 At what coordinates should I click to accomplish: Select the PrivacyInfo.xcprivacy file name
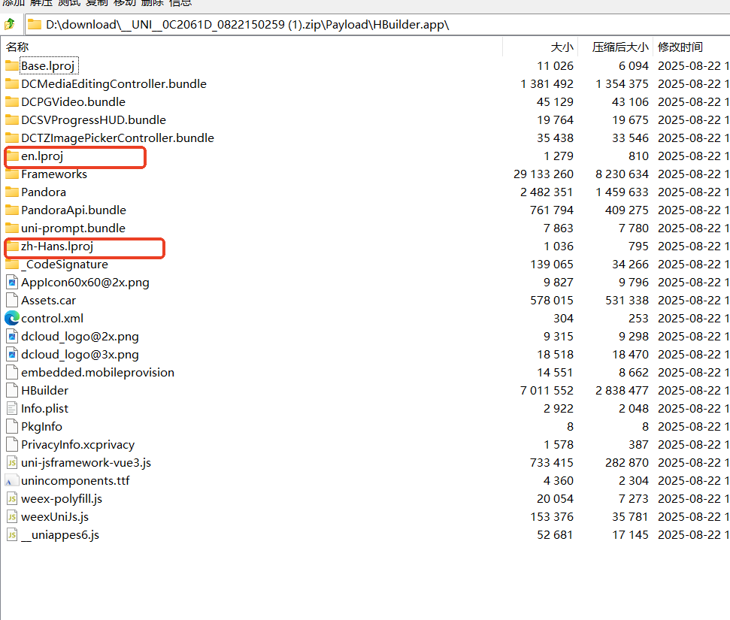(x=77, y=445)
